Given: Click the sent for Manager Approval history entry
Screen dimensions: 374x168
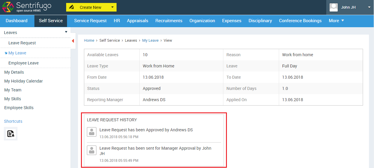Looking at the screenshot, I should point(155,151).
